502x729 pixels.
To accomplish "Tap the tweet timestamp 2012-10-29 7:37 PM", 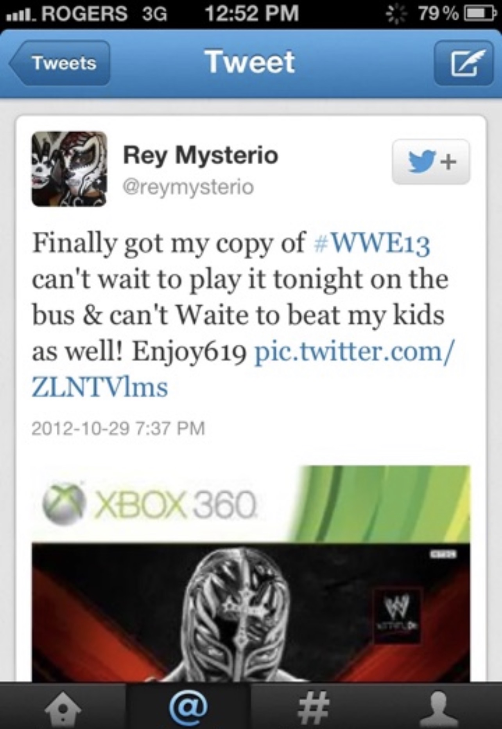I will point(118,428).
